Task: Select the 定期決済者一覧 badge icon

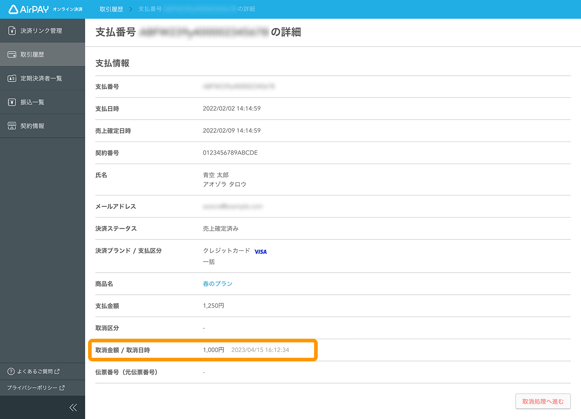Action: tap(11, 78)
